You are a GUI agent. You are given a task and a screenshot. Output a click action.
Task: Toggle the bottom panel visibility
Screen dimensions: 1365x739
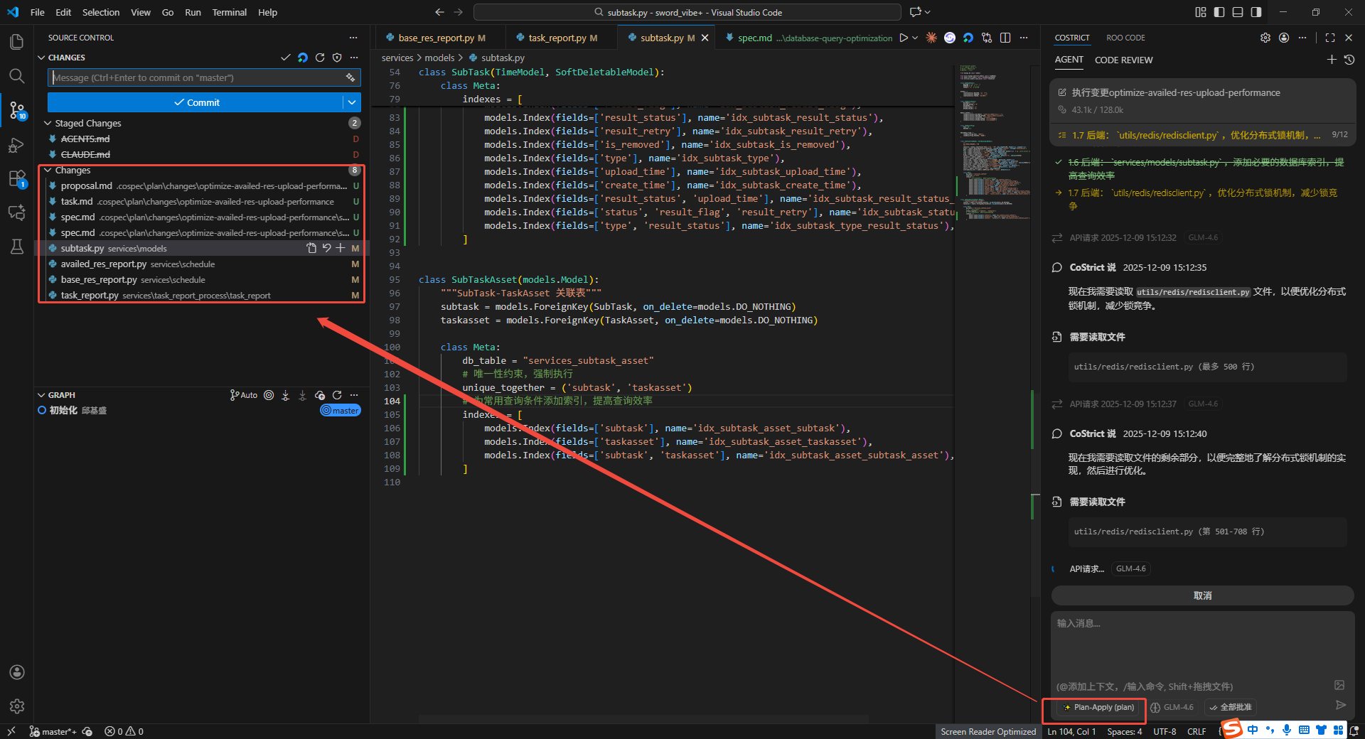click(1238, 12)
